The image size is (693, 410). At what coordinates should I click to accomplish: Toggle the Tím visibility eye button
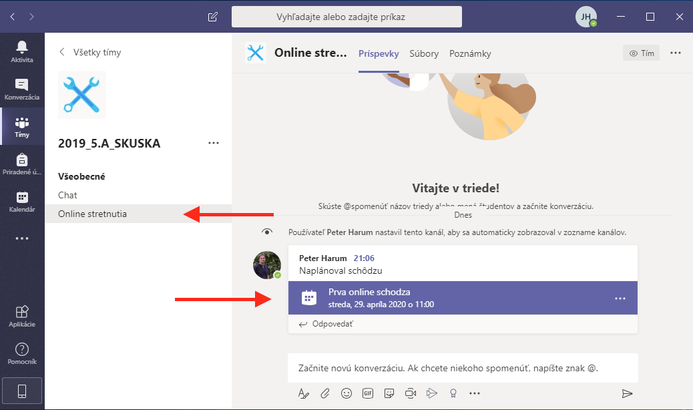(641, 53)
